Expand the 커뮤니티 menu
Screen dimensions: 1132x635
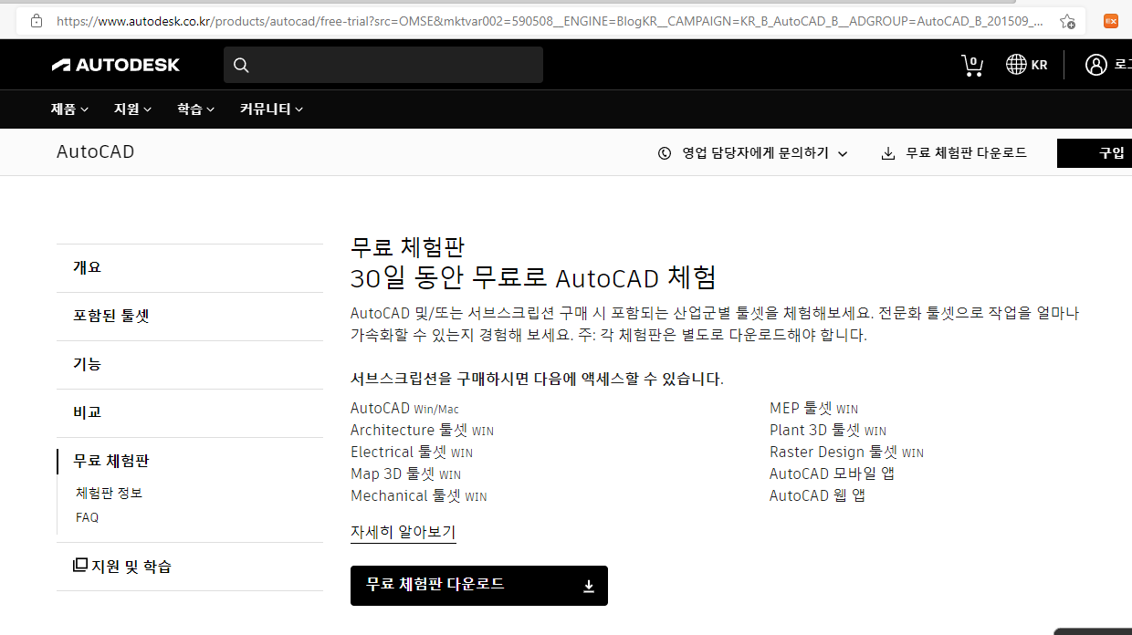[272, 109]
